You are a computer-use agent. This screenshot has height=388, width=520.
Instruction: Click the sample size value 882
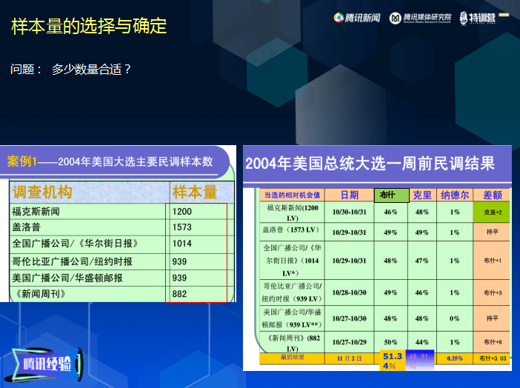click(x=179, y=294)
